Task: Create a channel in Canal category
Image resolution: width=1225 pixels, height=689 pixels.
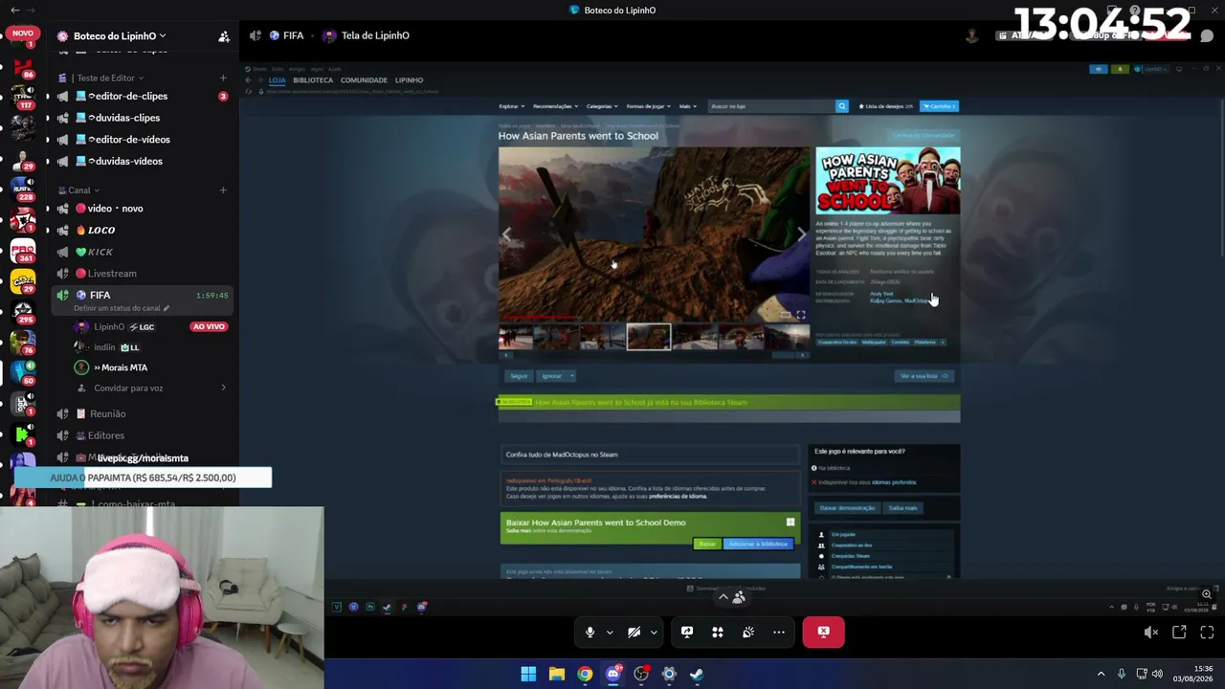Action: click(223, 190)
